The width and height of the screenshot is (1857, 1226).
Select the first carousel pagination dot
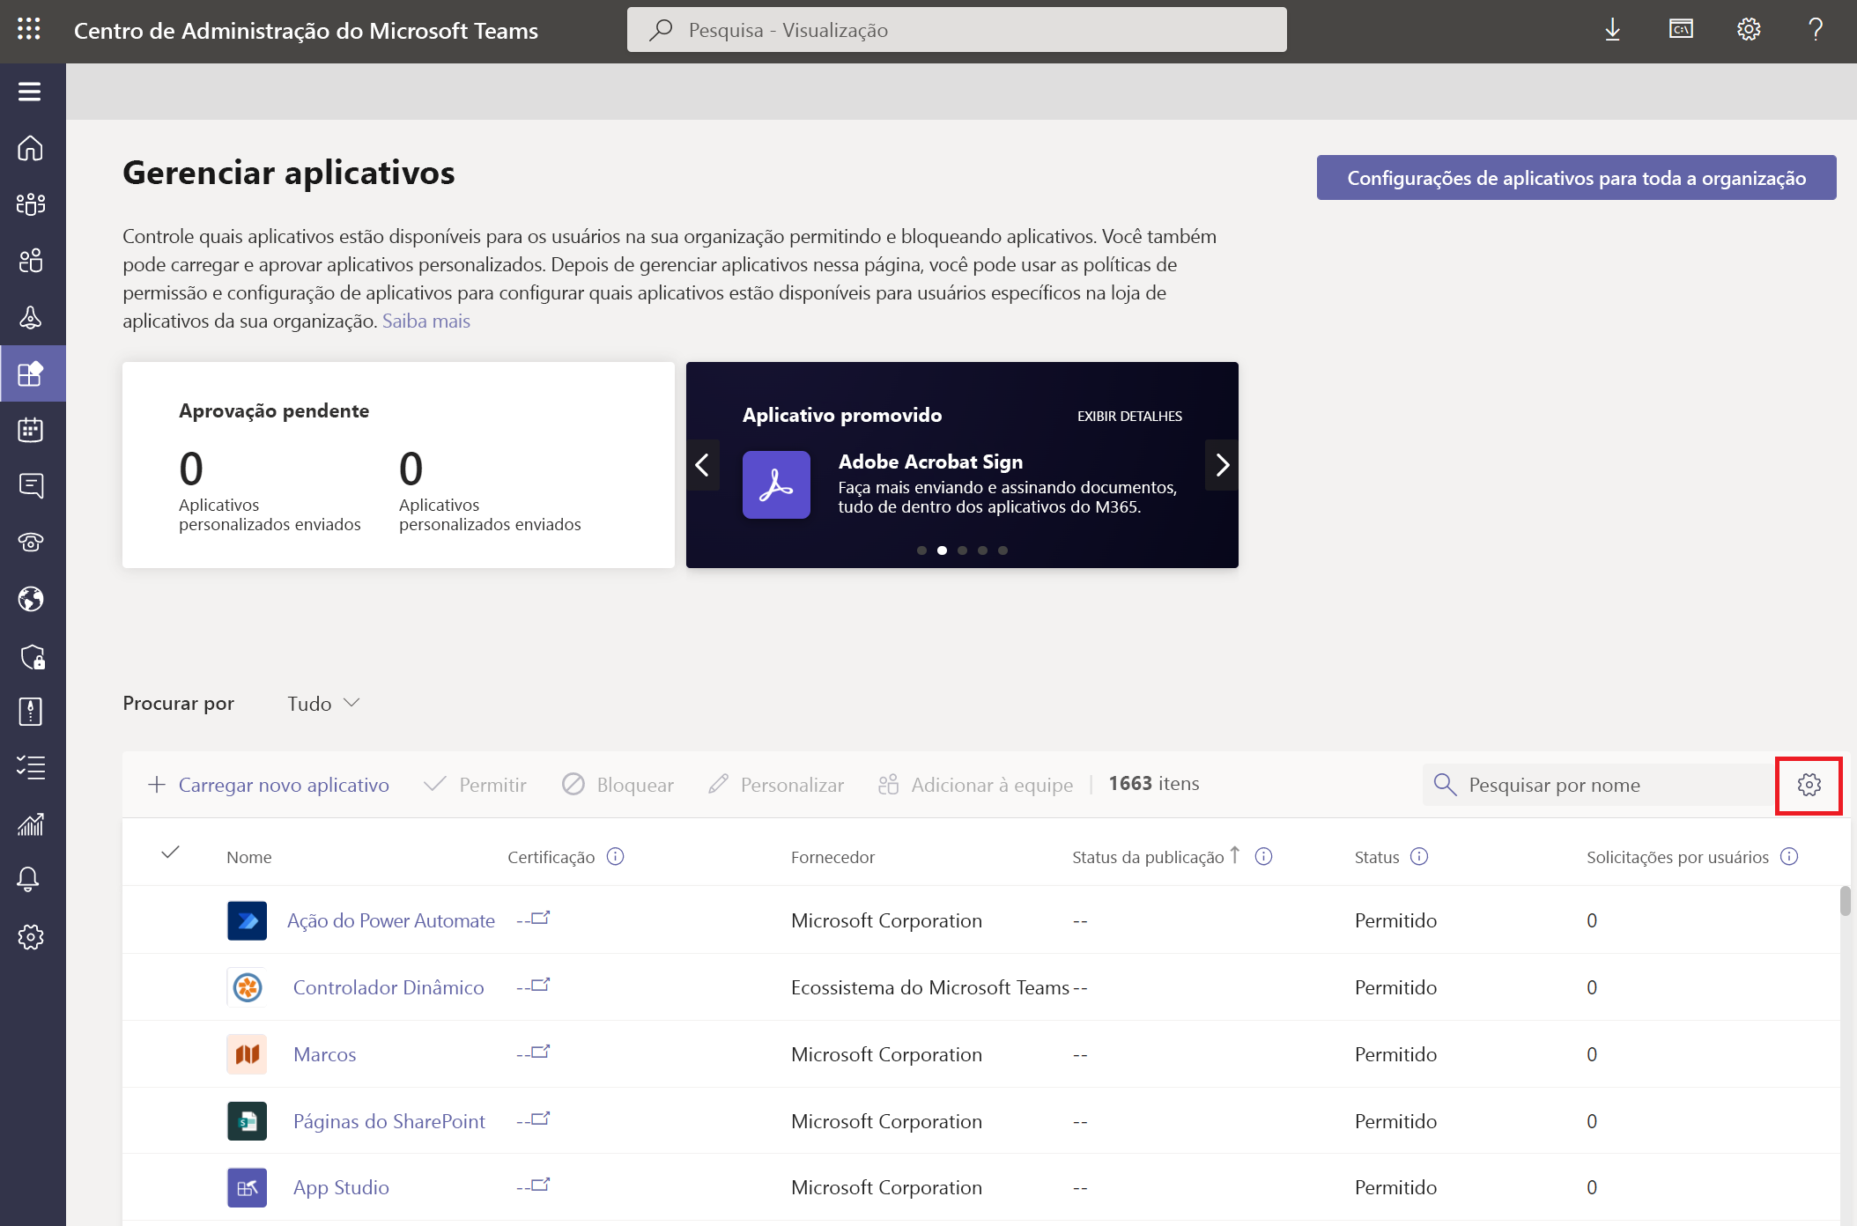(x=921, y=550)
